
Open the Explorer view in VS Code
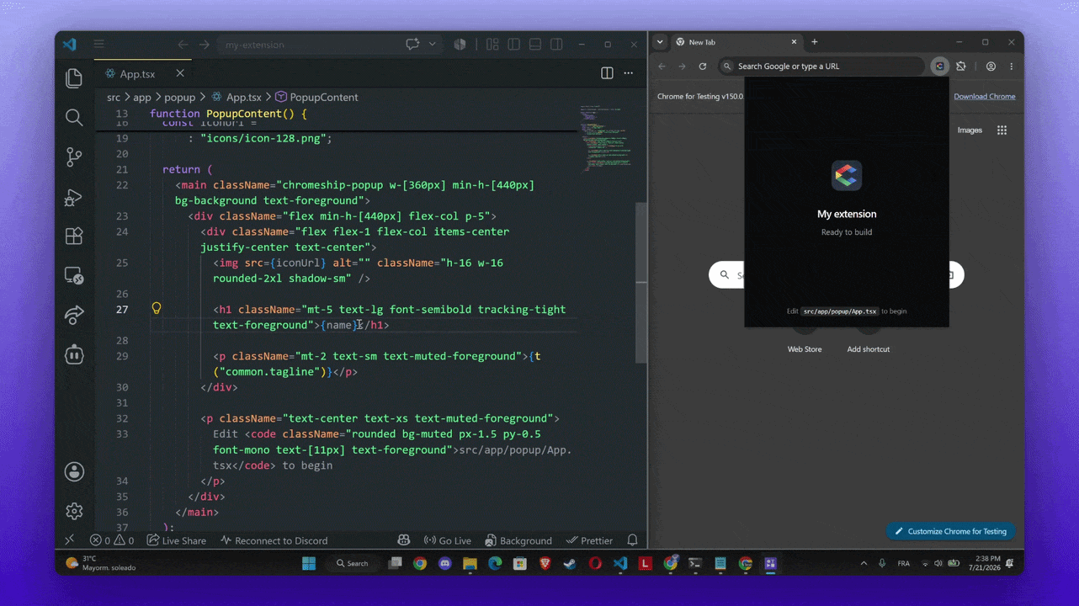[74, 78]
